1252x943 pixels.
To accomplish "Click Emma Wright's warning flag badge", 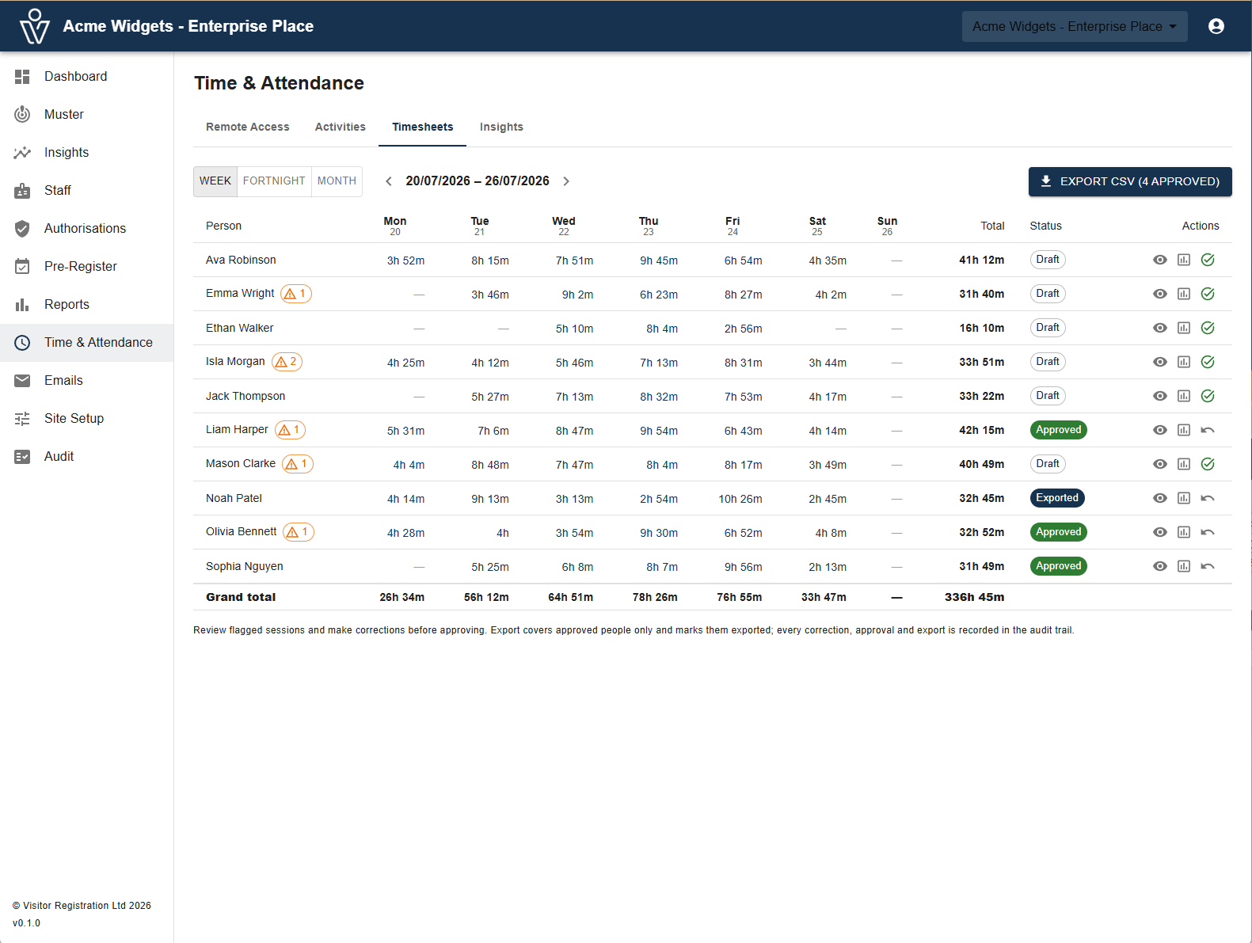I will (x=296, y=294).
